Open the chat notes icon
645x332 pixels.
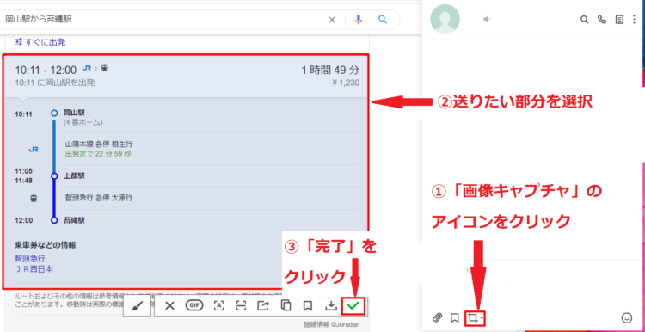click(619, 19)
